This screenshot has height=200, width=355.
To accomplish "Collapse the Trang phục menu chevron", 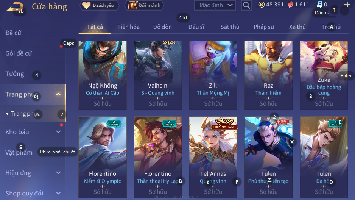I will coord(58,94).
